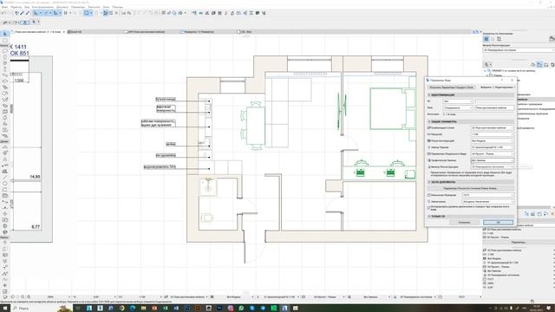Select the Polyline tool in the toolbox

click(x=5, y=189)
